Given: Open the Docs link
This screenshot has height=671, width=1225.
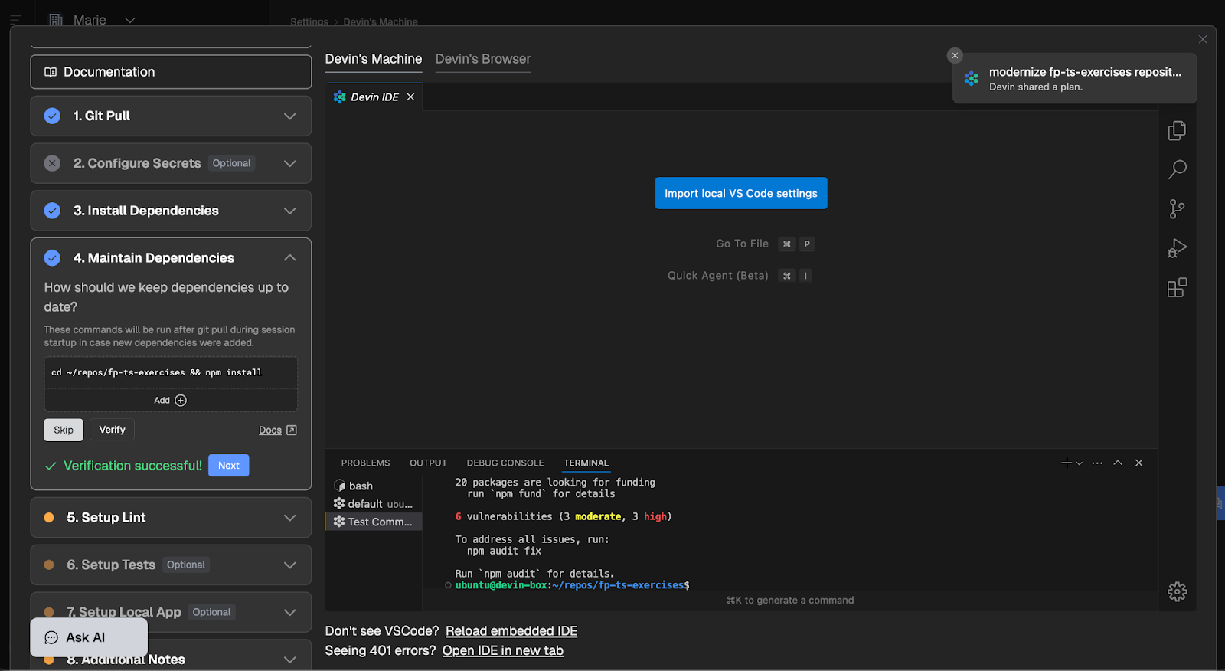Looking at the screenshot, I should [270, 430].
